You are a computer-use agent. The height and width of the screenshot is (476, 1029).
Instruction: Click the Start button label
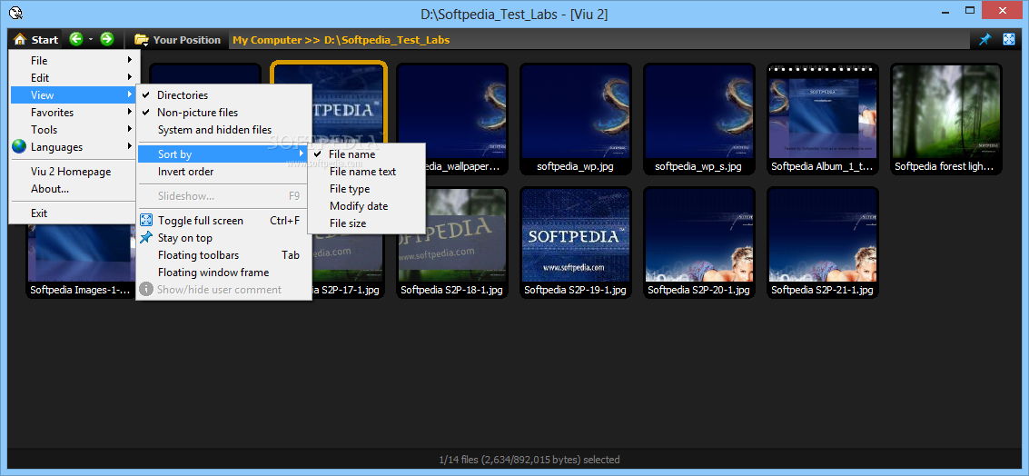45,40
